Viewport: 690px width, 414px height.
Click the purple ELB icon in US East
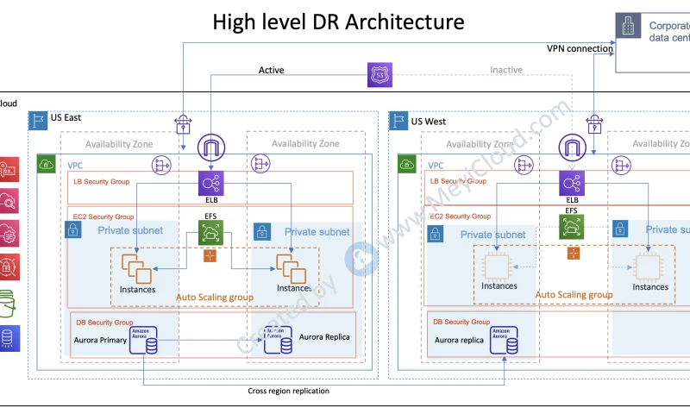point(211,183)
